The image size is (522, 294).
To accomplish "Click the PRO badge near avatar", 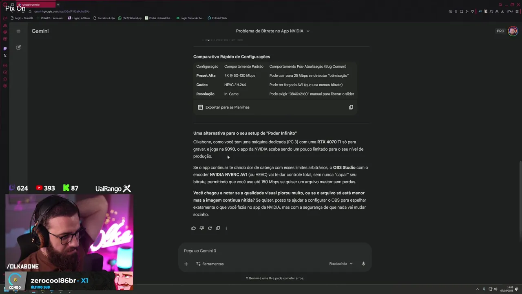I will tap(500, 31).
